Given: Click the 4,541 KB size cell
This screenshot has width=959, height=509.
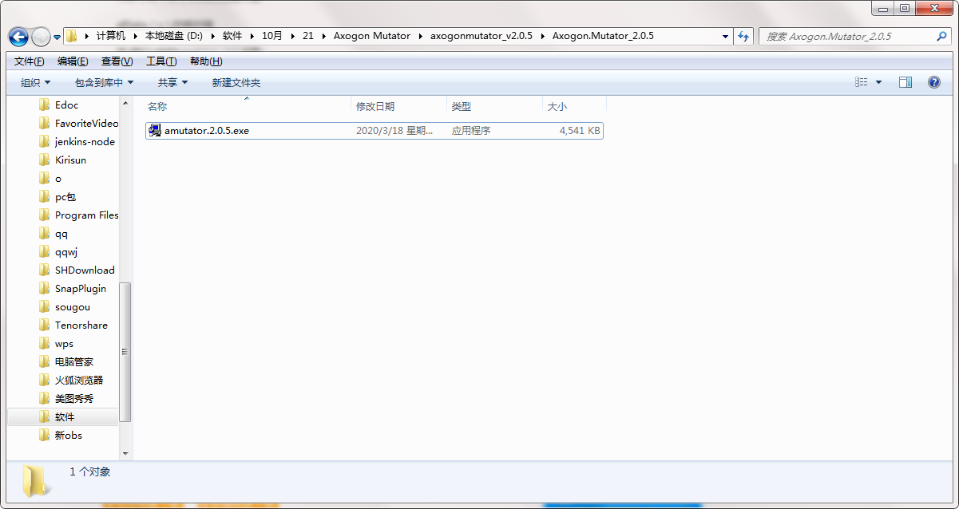Looking at the screenshot, I should click(x=580, y=130).
